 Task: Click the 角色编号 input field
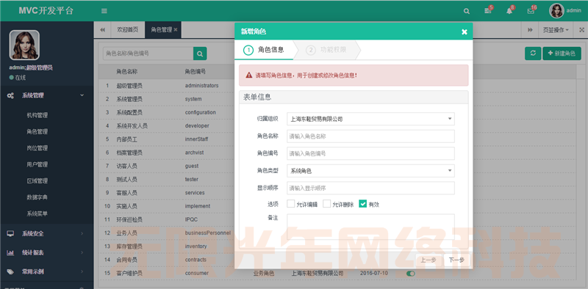(x=370, y=153)
